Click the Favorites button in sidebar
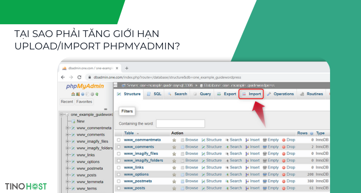This screenshot has height=193, width=361. point(84,102)
